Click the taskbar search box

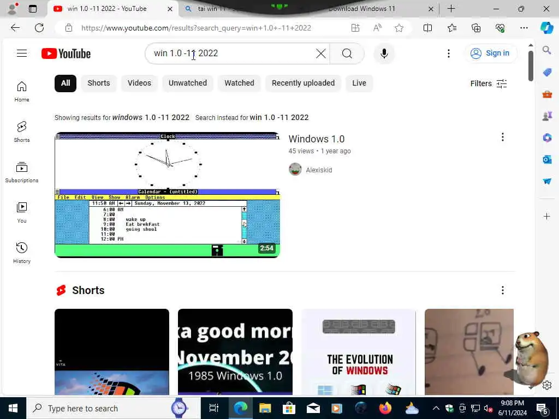point(114,408)
